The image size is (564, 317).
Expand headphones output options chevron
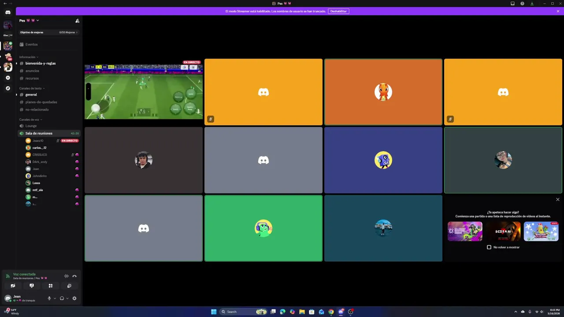click(67, 299)
